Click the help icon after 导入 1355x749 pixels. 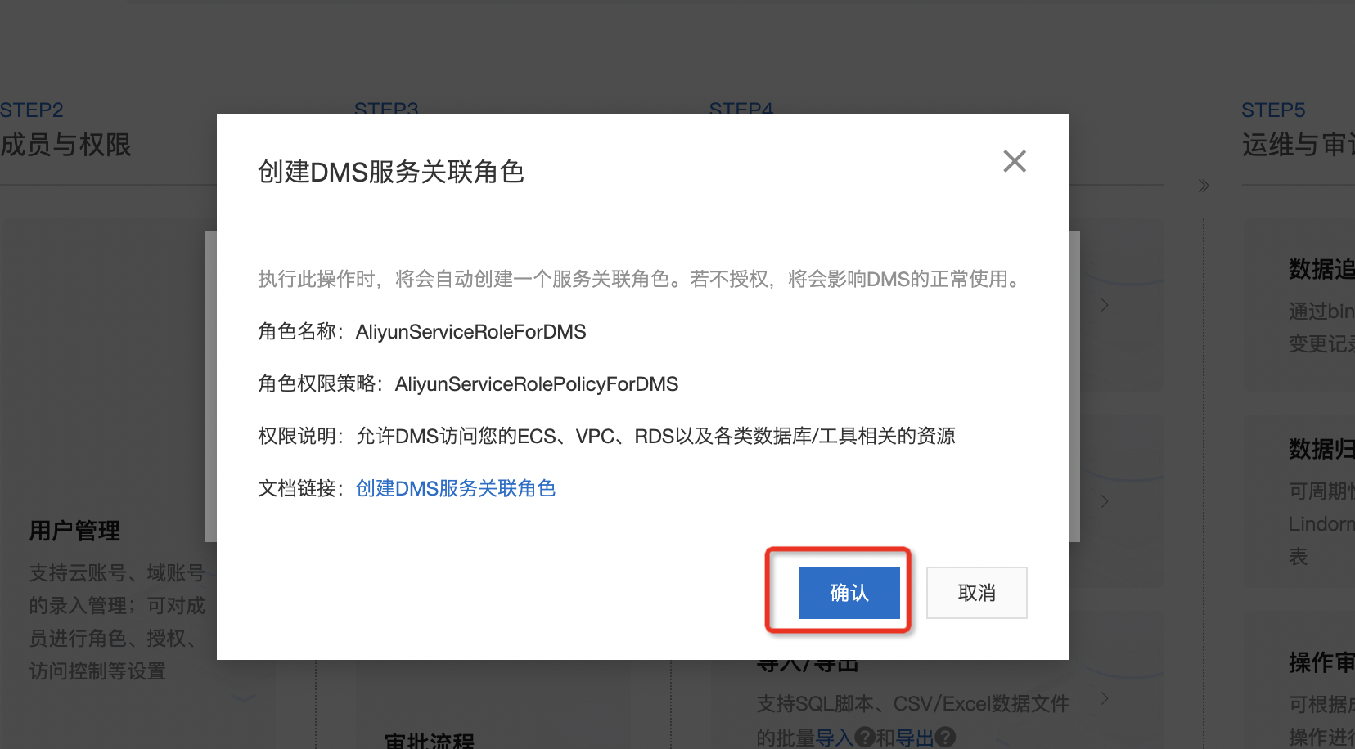pos(865,738)
